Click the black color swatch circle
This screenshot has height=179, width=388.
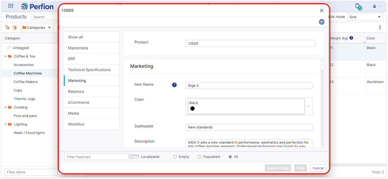pos(192,108)
